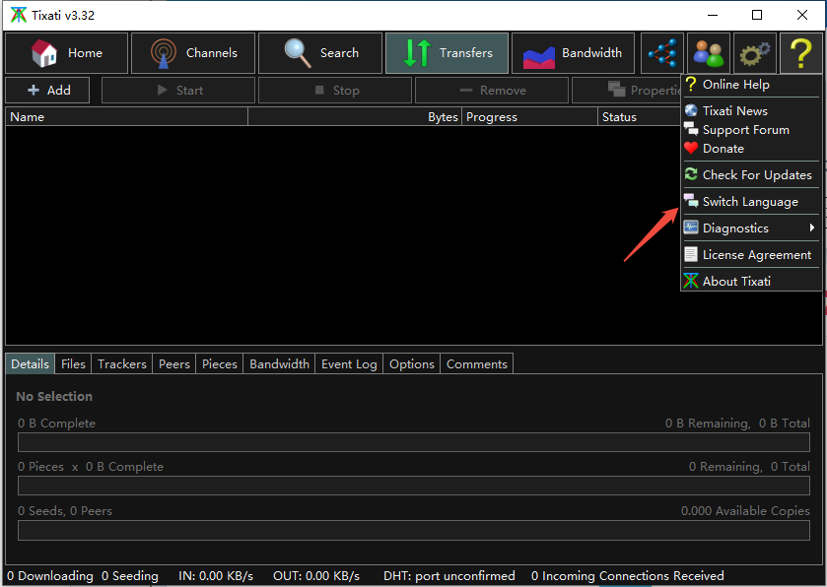Click the DHT network nodes icon
Viewport: 827px width, 587px height.
coord(661,53)
